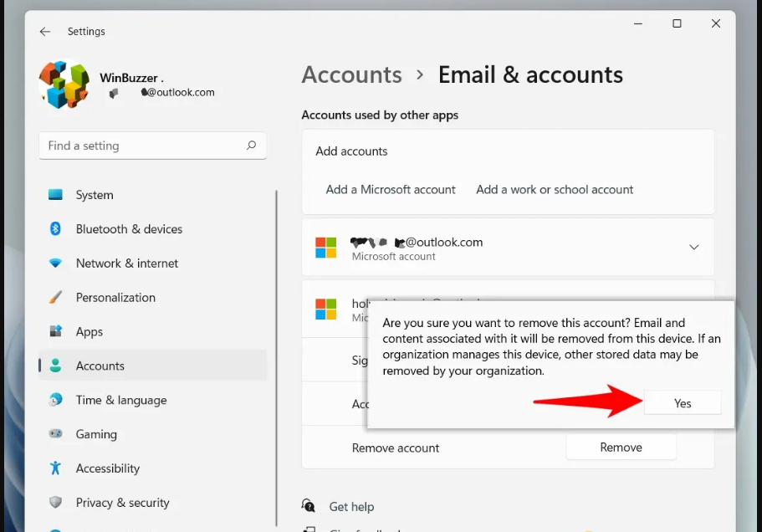Expand the first outlook.com account chevron

click(694, 248)
